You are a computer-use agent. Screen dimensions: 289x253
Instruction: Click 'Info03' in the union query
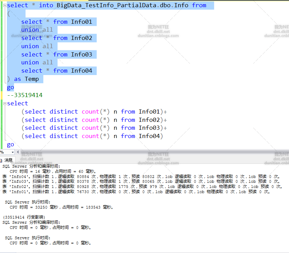pos(82,54)
